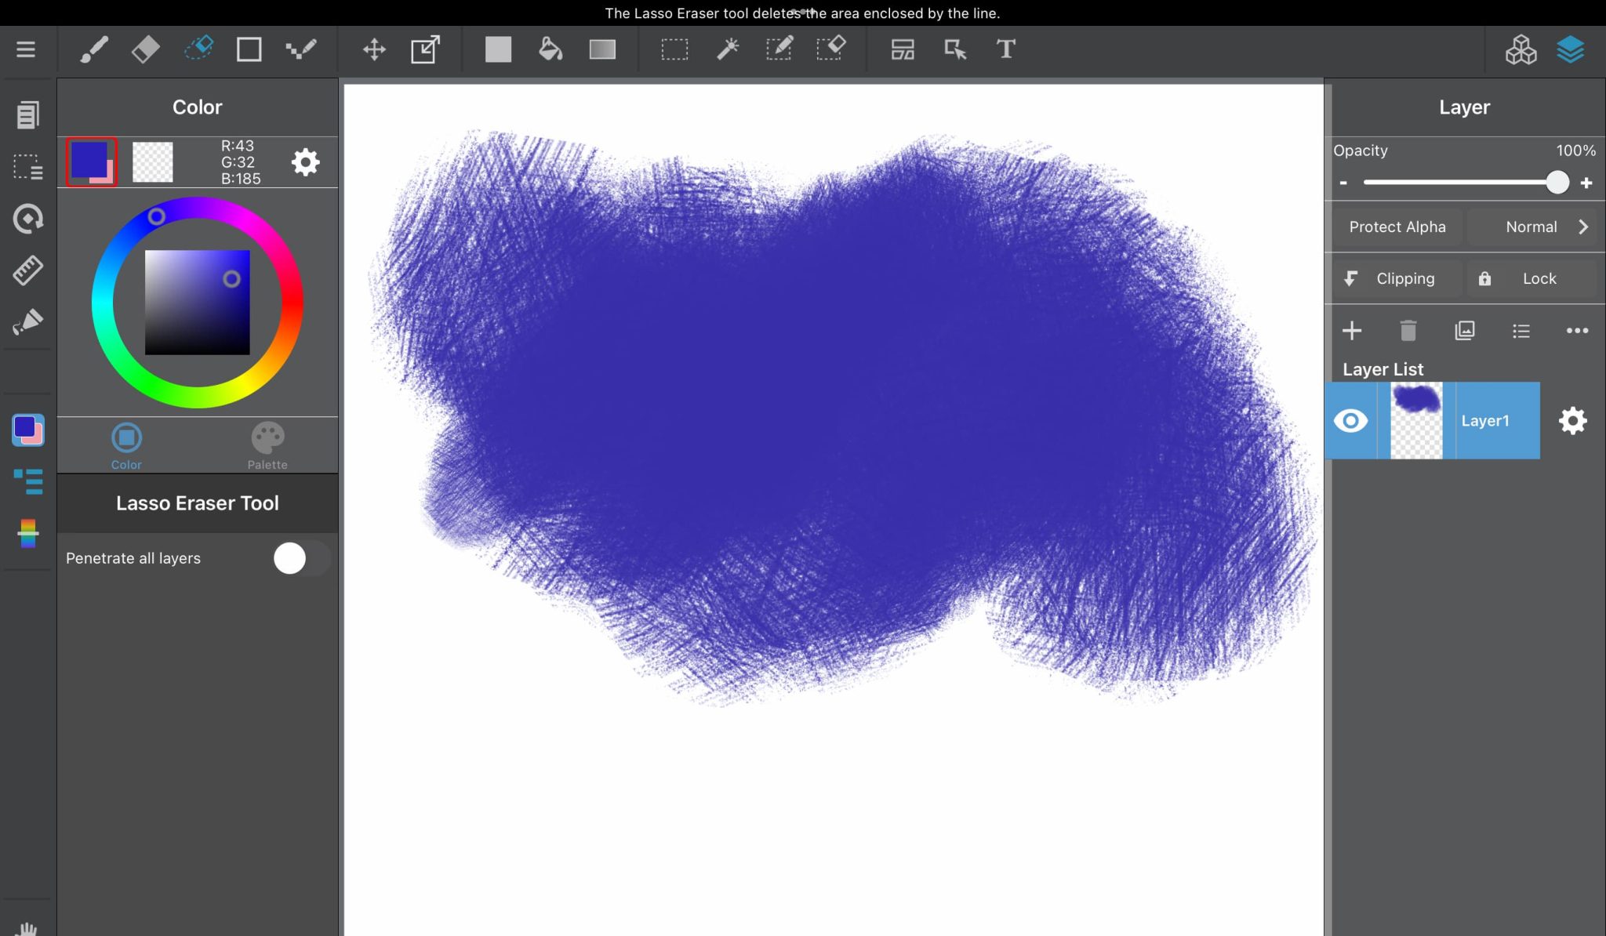Open the Text tool
Image resolution: width=1606 pixels, height=936 pixels.
(x=1006, y=49)
